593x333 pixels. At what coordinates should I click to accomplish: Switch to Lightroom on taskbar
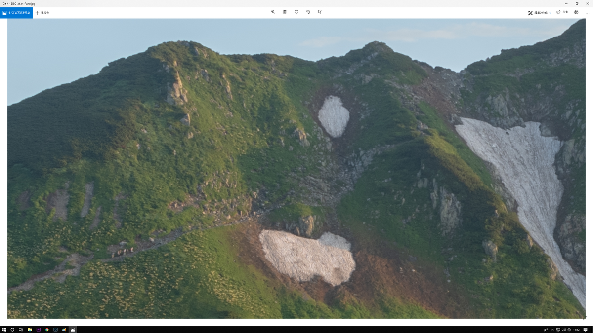pos(55,329)
